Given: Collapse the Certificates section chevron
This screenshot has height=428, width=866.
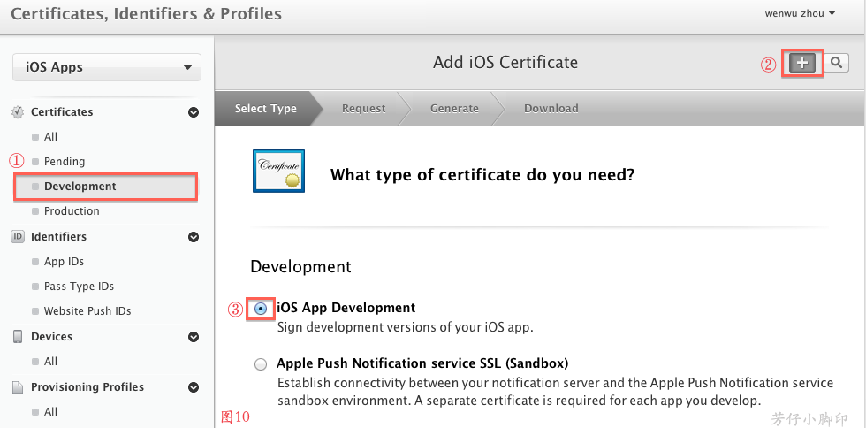Looking at the screenshot, I should click(194, 112).
